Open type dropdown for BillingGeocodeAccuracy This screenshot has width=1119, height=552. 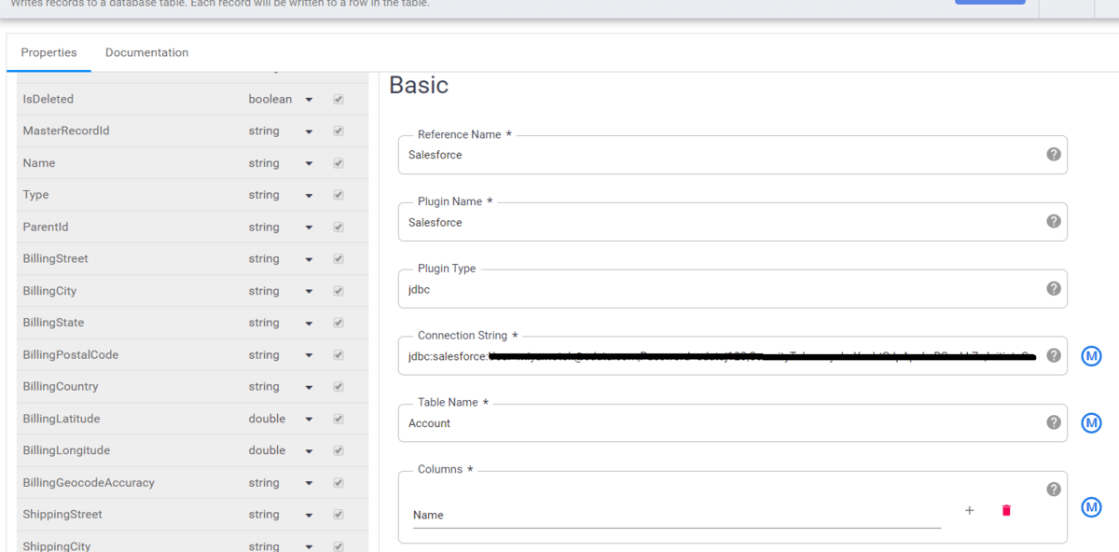coord(281,482)
